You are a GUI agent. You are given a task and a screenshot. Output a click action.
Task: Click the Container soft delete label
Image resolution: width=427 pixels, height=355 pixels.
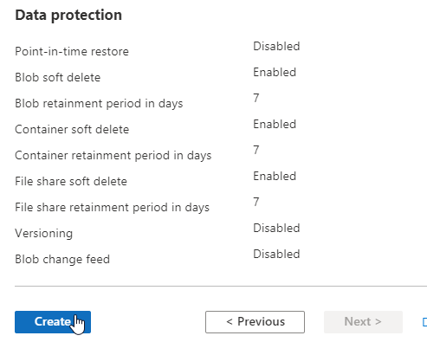click(x=72, y=129)
